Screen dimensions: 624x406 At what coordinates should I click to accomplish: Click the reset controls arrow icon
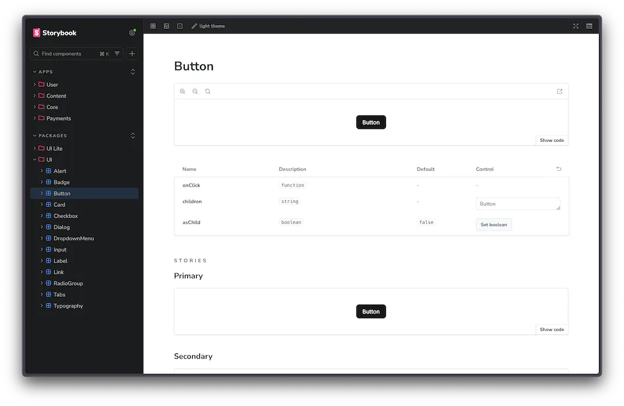[x=559, y=169]
